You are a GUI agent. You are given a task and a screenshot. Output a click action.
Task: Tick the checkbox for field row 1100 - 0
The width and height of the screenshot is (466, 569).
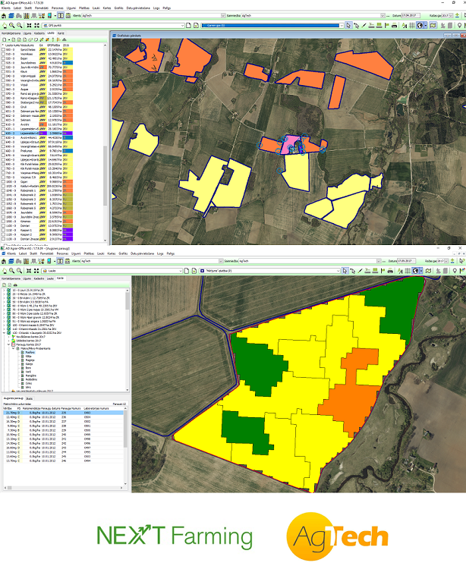(3, 226)
